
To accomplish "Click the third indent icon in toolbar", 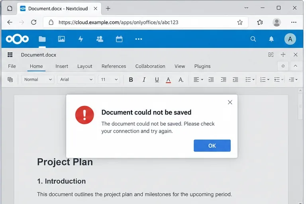I will (x=235, y=79).
